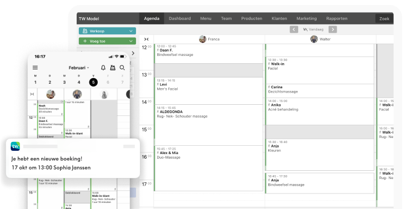Viewport: 406px width, 209px height.
Task: Collapse columns using the desktop agenda arrows icon
Action: (x=146, y=39)
